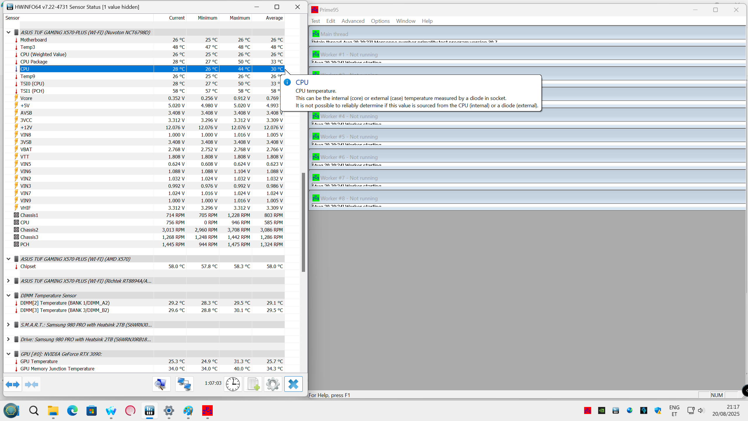748x421 pixels.
Task: Open Prime95 from the taskbar
Action: click(x=207, y=411)
